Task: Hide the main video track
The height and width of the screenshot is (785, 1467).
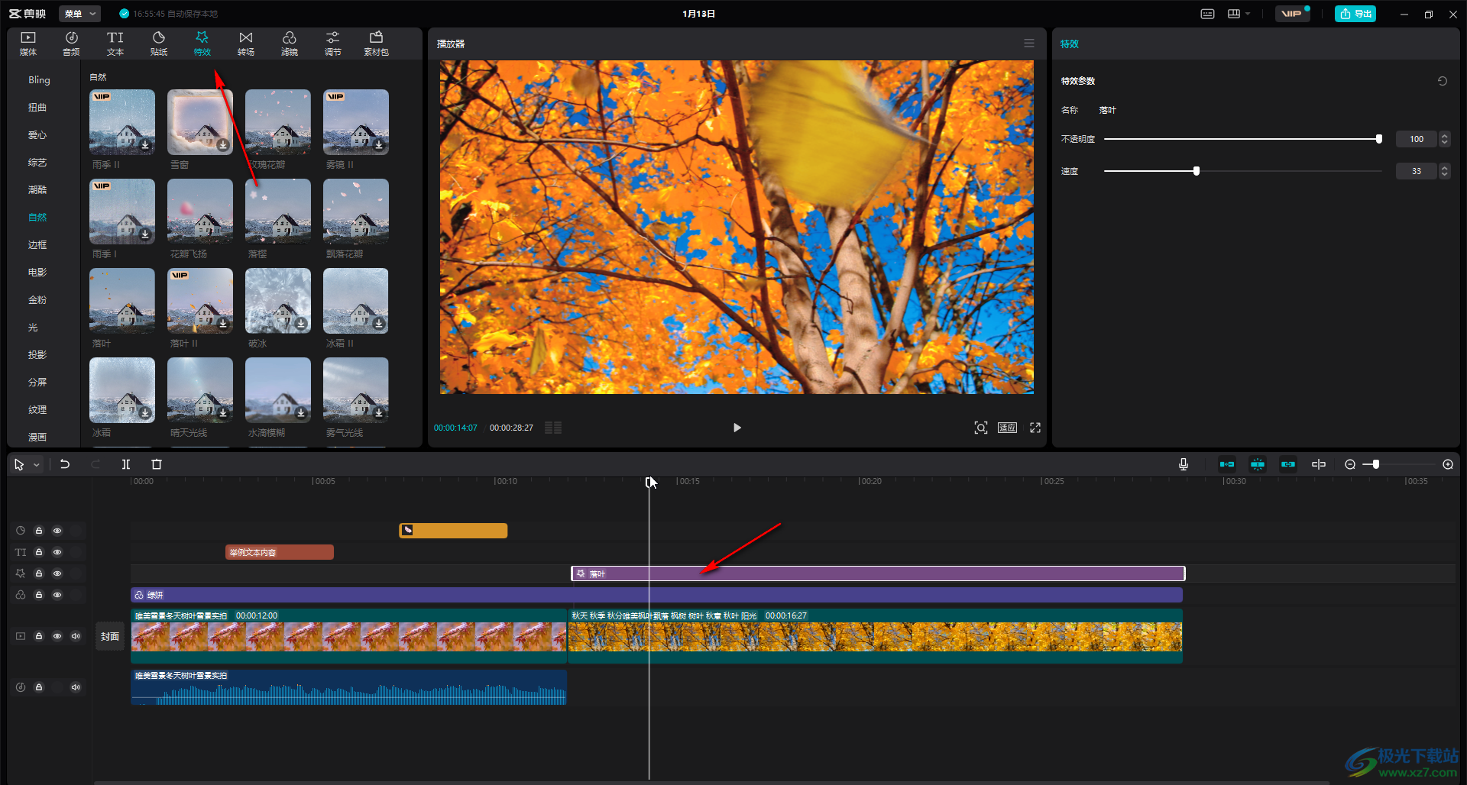Action: click(x=57, y=636)
